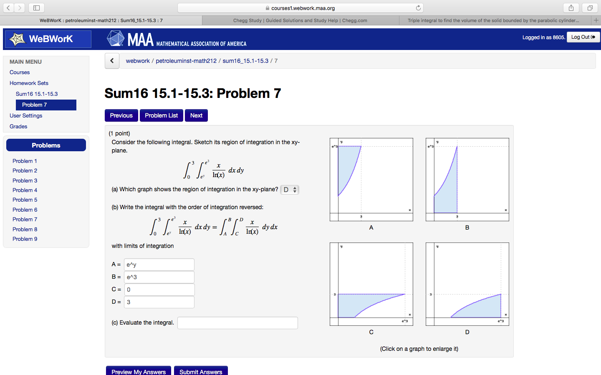Switch to the Chegg Study tab

pyautogui.click(x=300, y=20)
